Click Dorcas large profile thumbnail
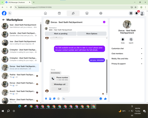 127,24
